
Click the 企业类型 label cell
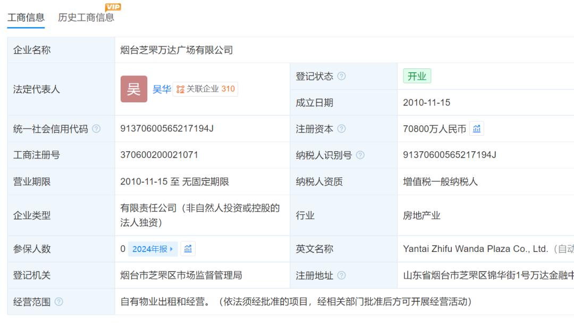coord(61,215)
